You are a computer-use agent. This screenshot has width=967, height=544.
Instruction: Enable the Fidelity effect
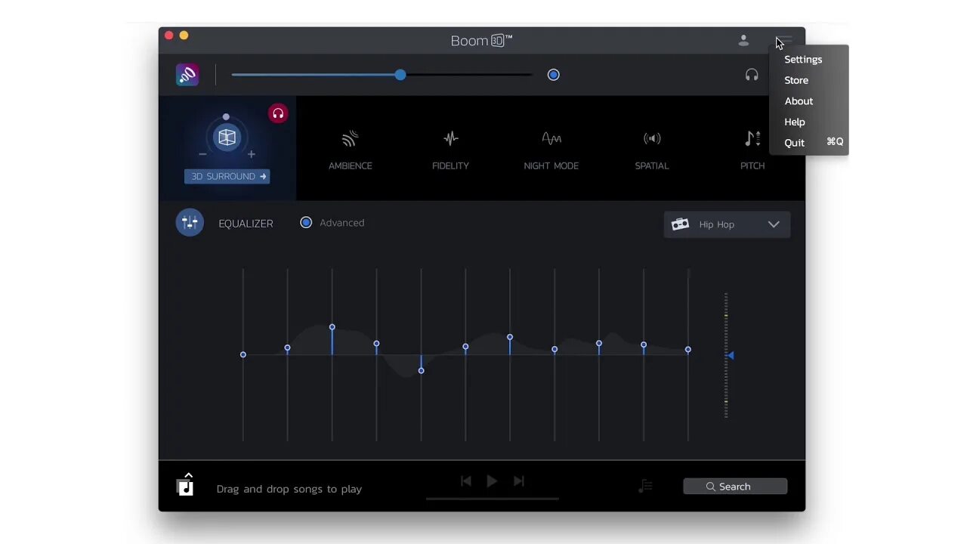[450, 150]
